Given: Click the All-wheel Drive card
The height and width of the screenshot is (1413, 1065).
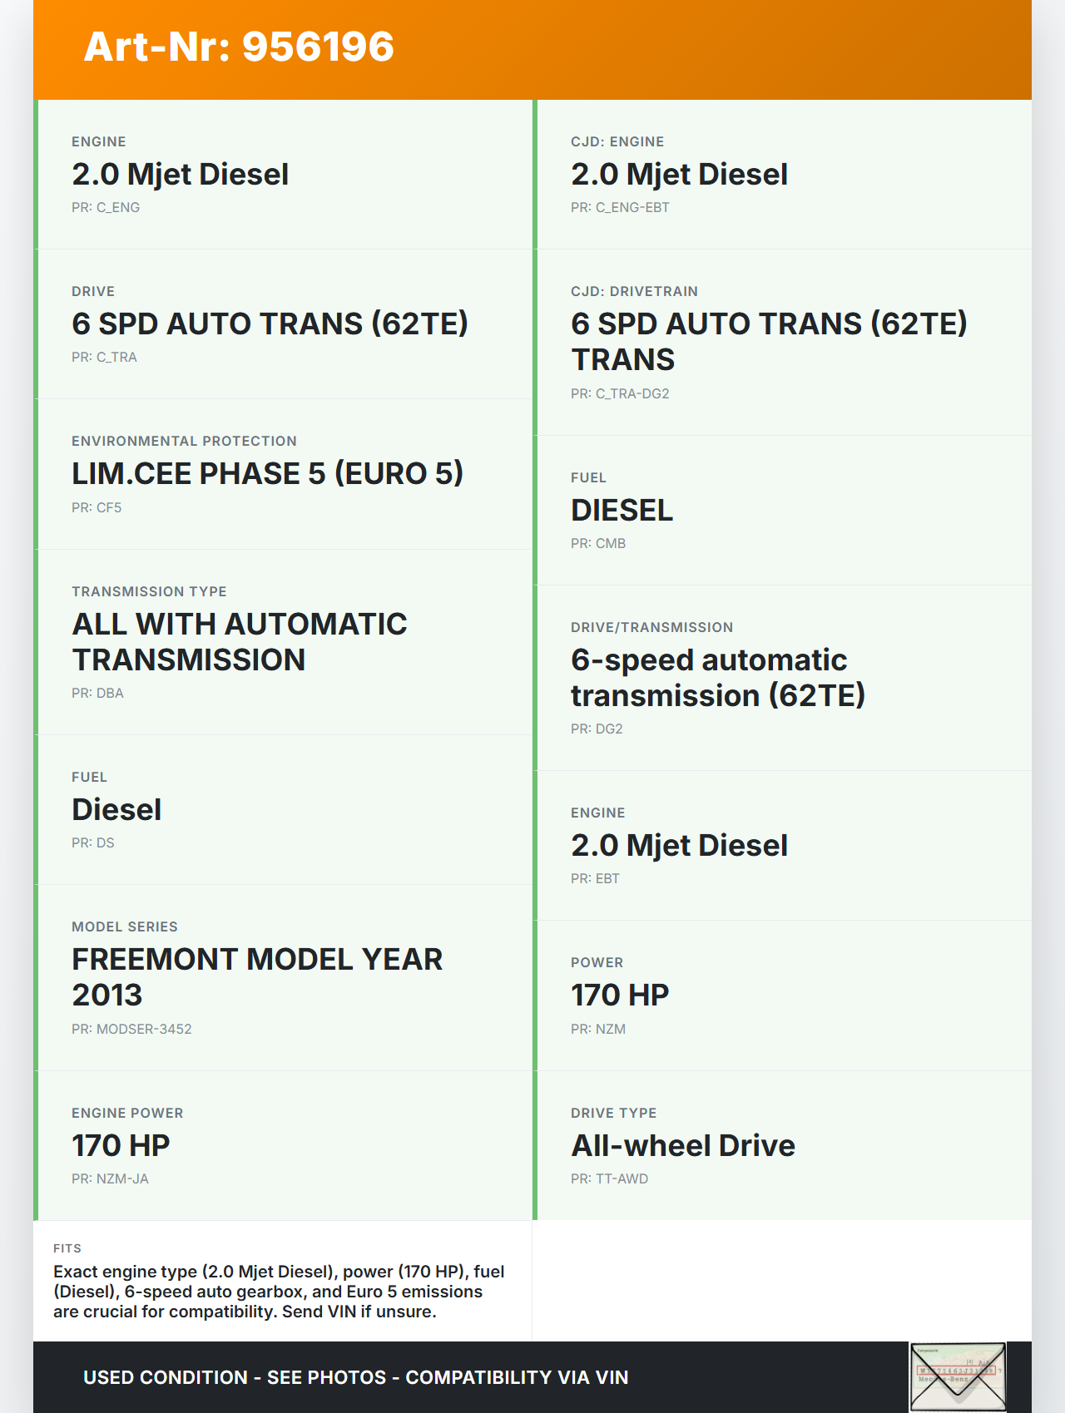Looking at the screenshot, I should (x=782, y=1145).
